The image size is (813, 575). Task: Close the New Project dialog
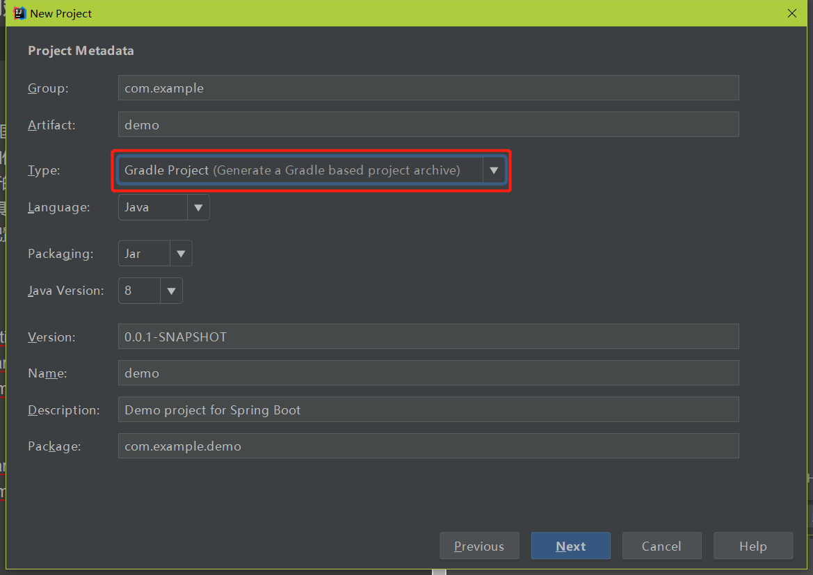(791, 13)
